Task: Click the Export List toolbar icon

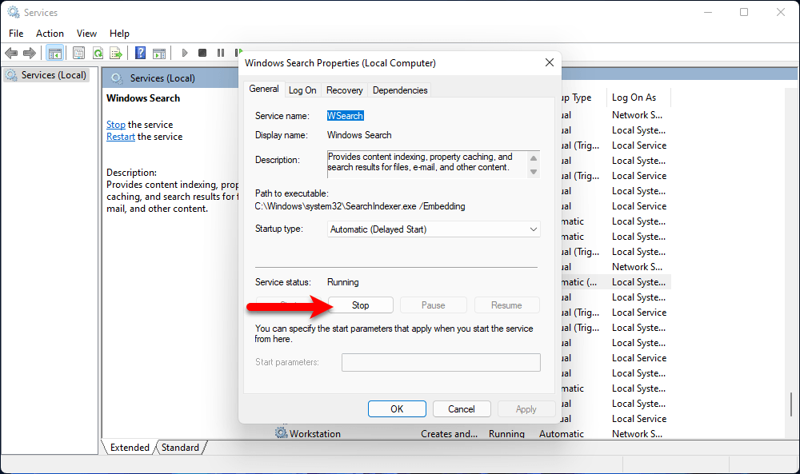Action: pos(116,53)
